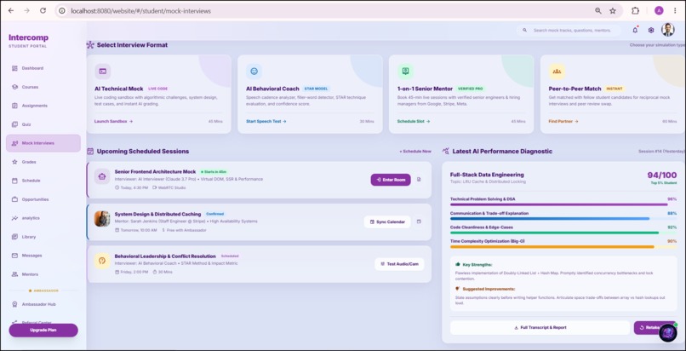Viewport: 686px width, 351px height.
Task: Click the Full Transcript & Report button
Action: coord(540,327)
